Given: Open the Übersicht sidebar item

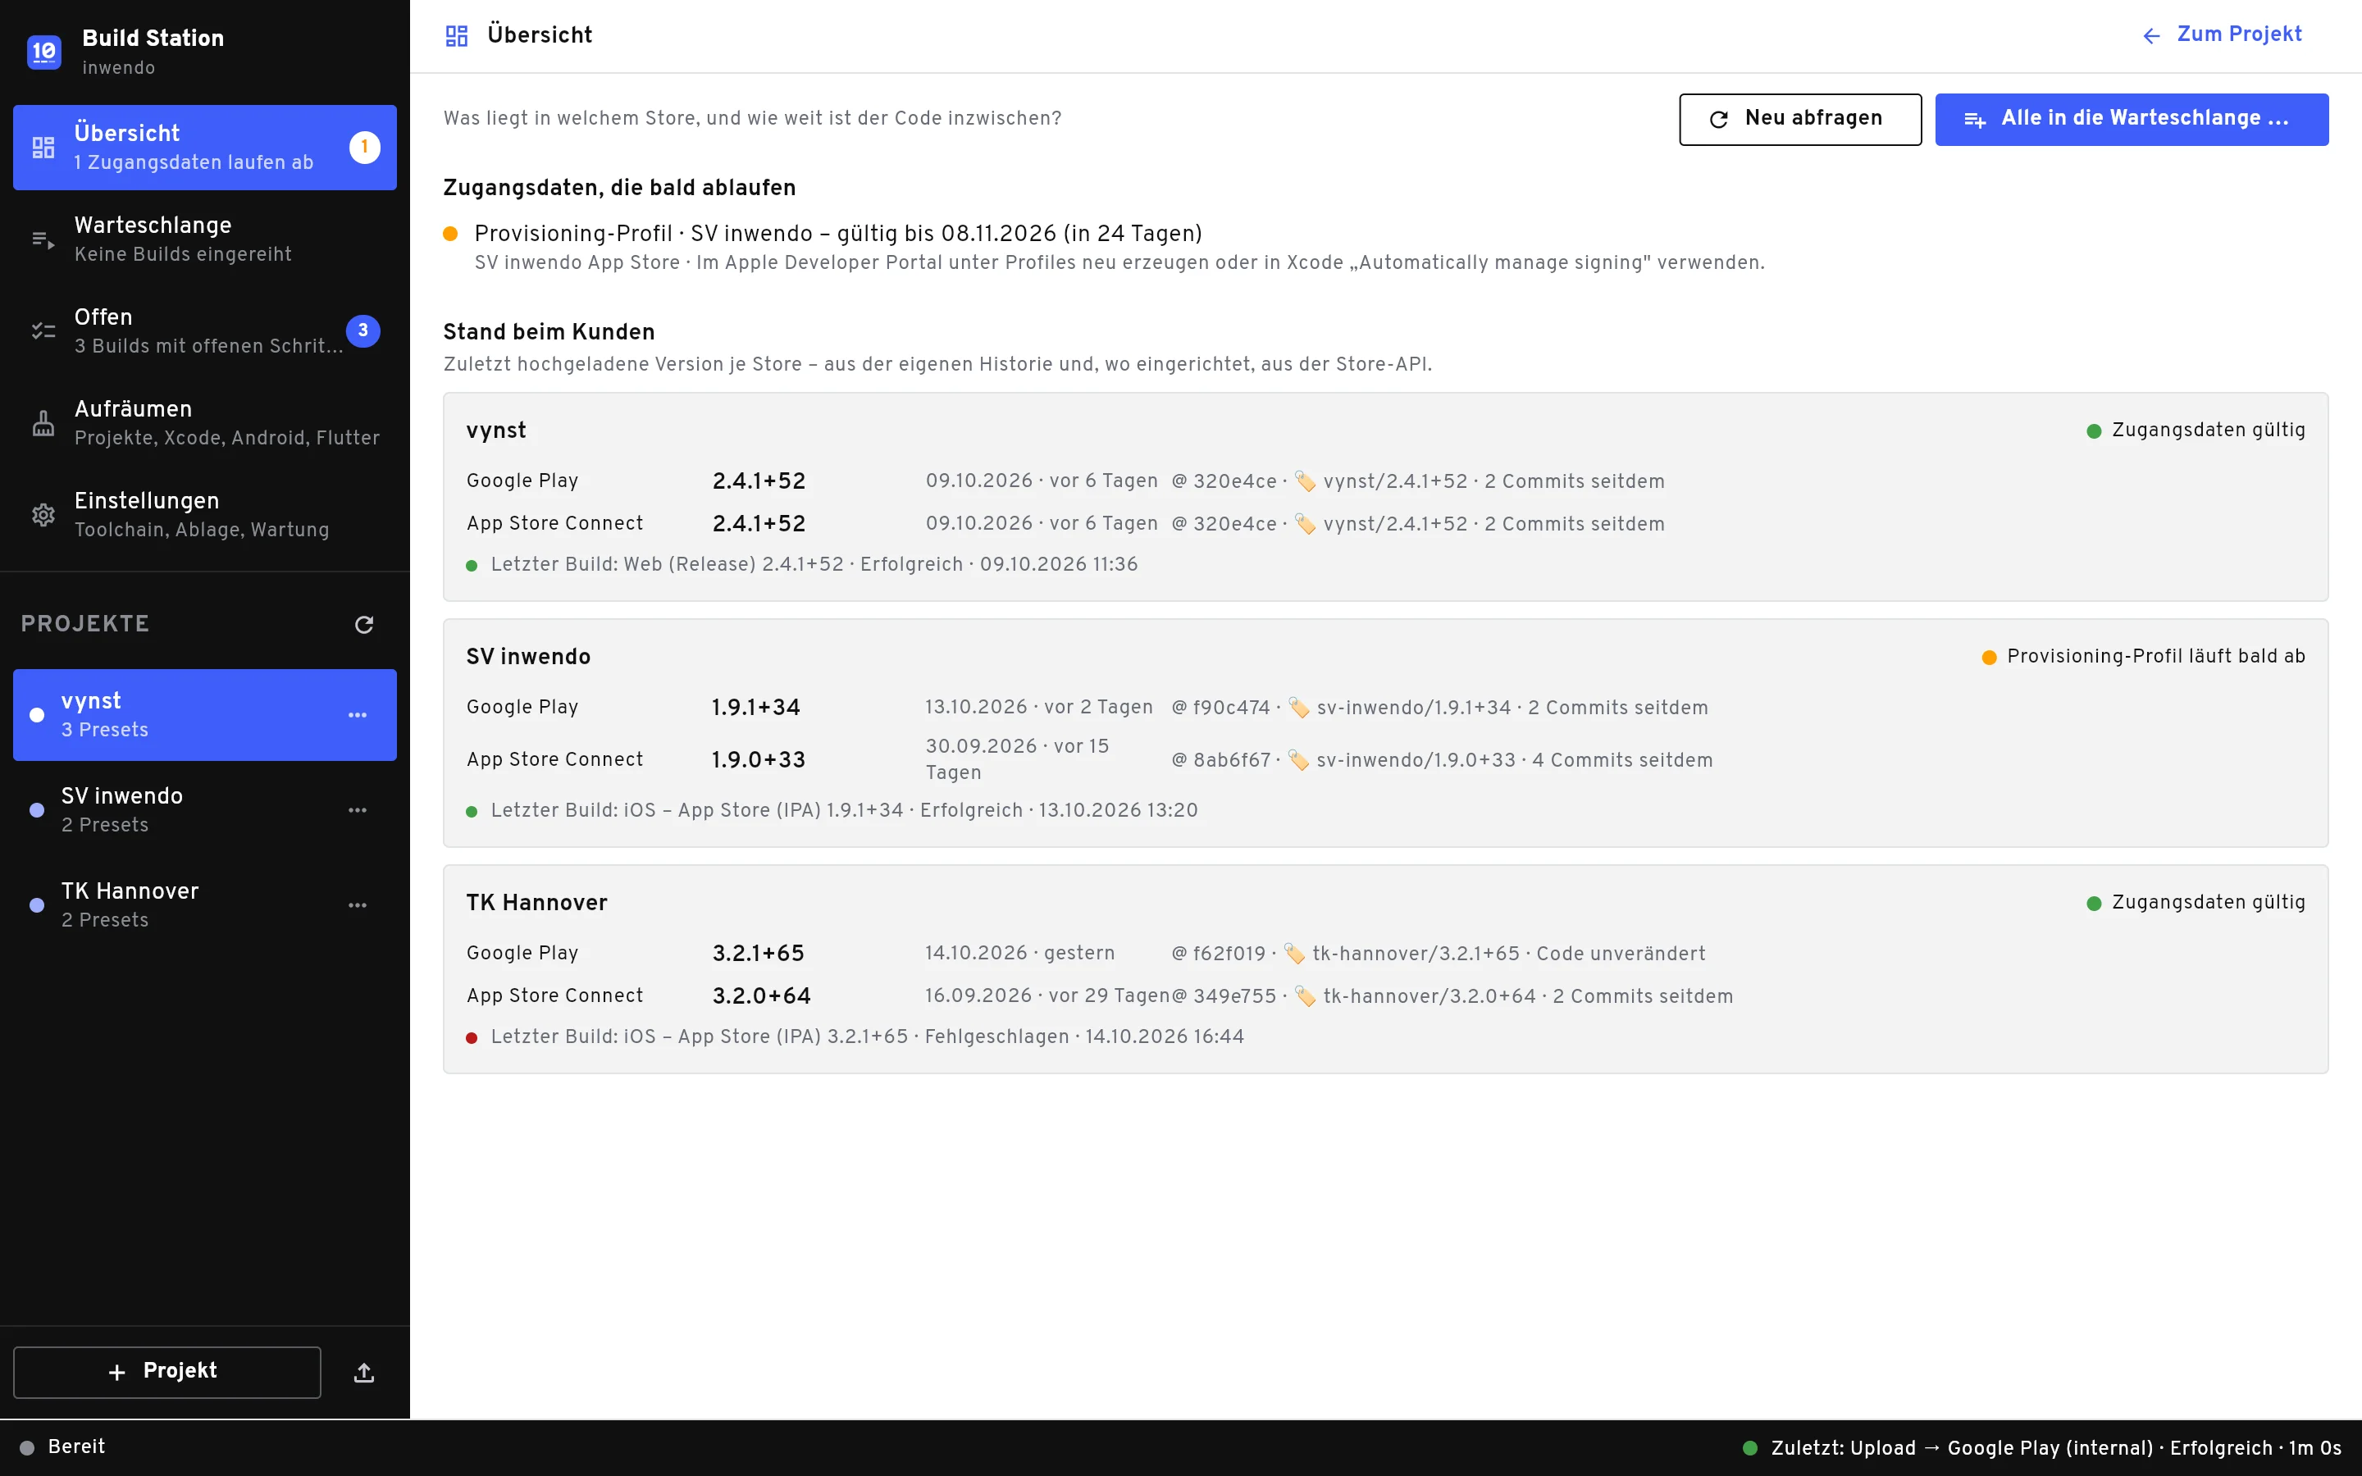Looking at the screenshot, I should pos(204,148).
